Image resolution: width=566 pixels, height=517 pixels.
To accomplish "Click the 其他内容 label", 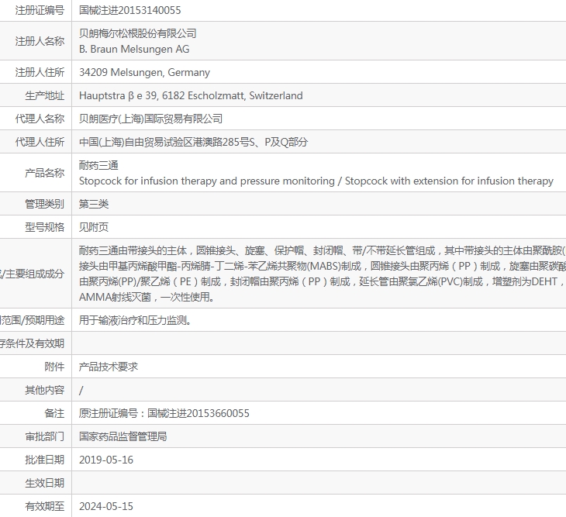I will [44, 390].
